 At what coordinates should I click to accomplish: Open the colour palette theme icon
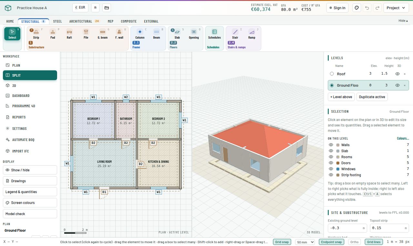coord(357,8)
